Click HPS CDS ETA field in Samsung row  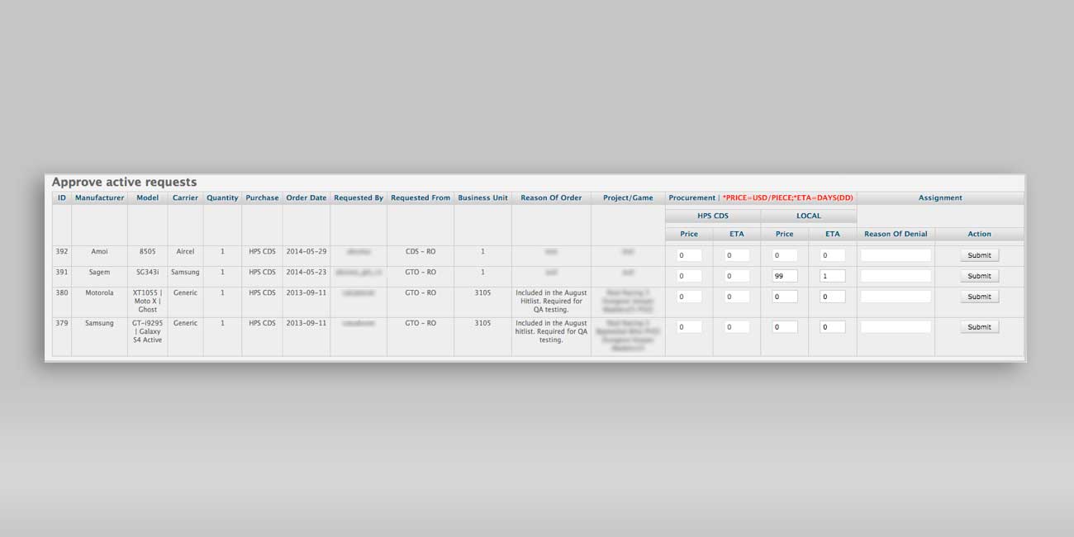click(737, 327)
